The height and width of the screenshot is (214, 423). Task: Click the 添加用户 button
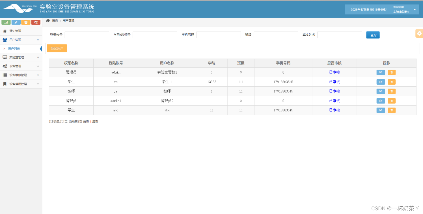pos(57,48)
